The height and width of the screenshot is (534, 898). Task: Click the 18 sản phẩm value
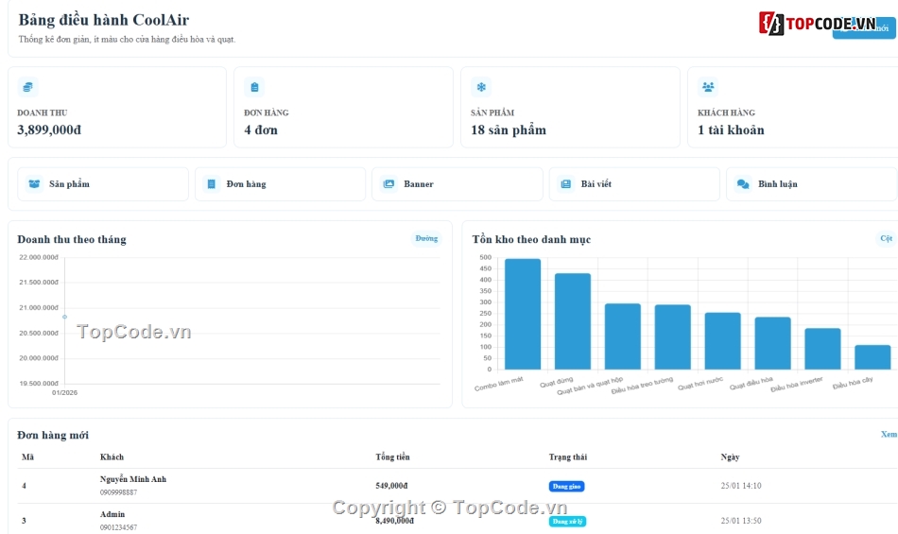(509, 129)
